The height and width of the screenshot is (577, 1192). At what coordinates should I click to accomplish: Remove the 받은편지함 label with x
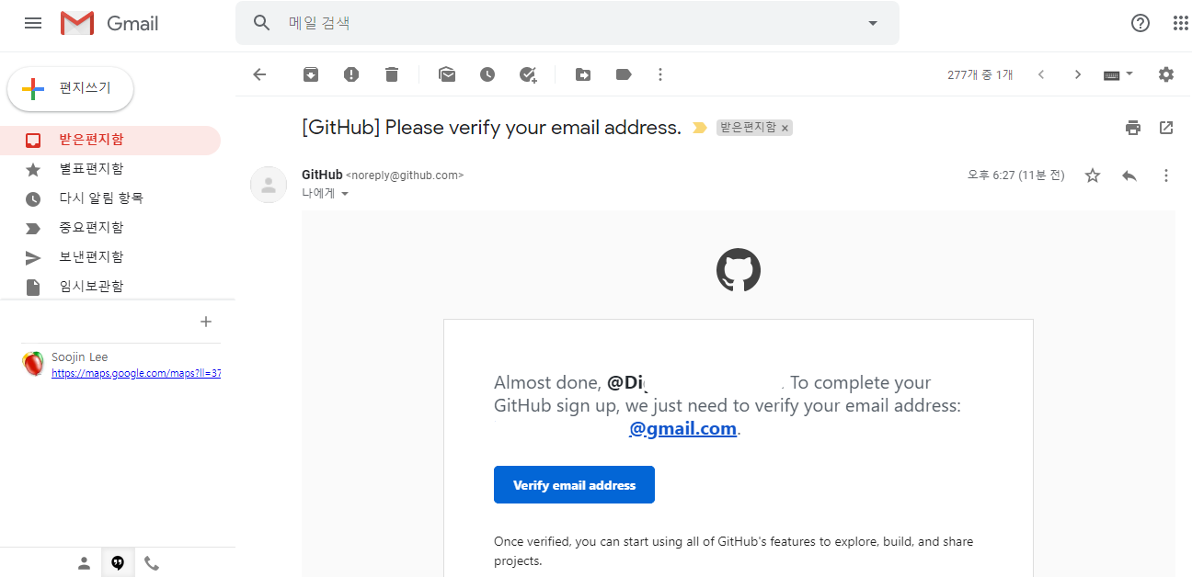pyautogui.click(x=785, y=129)
